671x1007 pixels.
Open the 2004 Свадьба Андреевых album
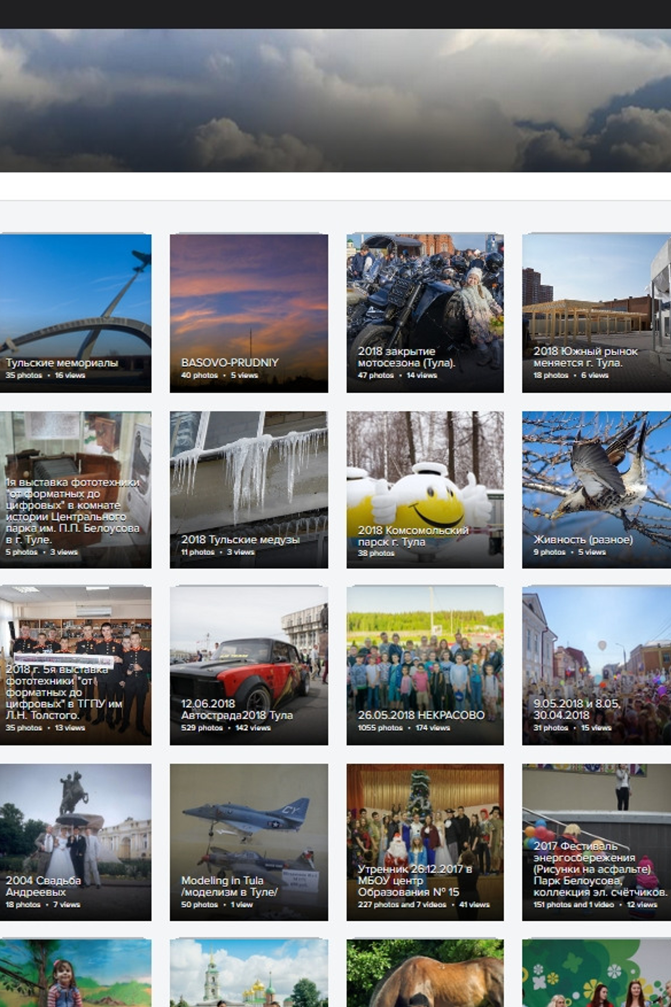tap(75, 842)
